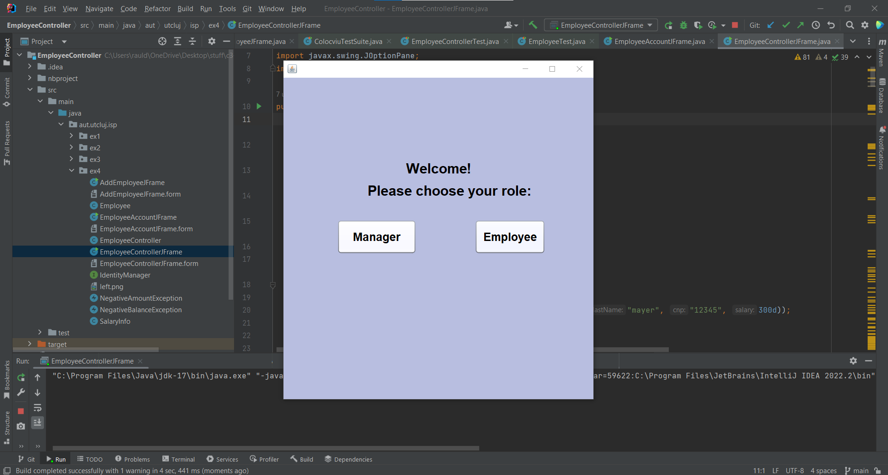This screenshot has width=888, height=475.
Task: Collapse the ex4 package
Action: click(72, 170)
